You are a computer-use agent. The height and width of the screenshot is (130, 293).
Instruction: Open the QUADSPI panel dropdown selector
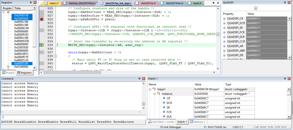pyautogui.click(x=256, y=8)
